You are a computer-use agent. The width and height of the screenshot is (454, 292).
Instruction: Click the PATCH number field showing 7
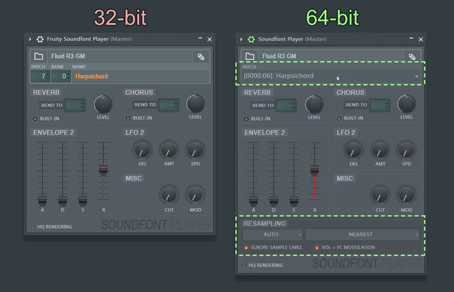point(41,76)
